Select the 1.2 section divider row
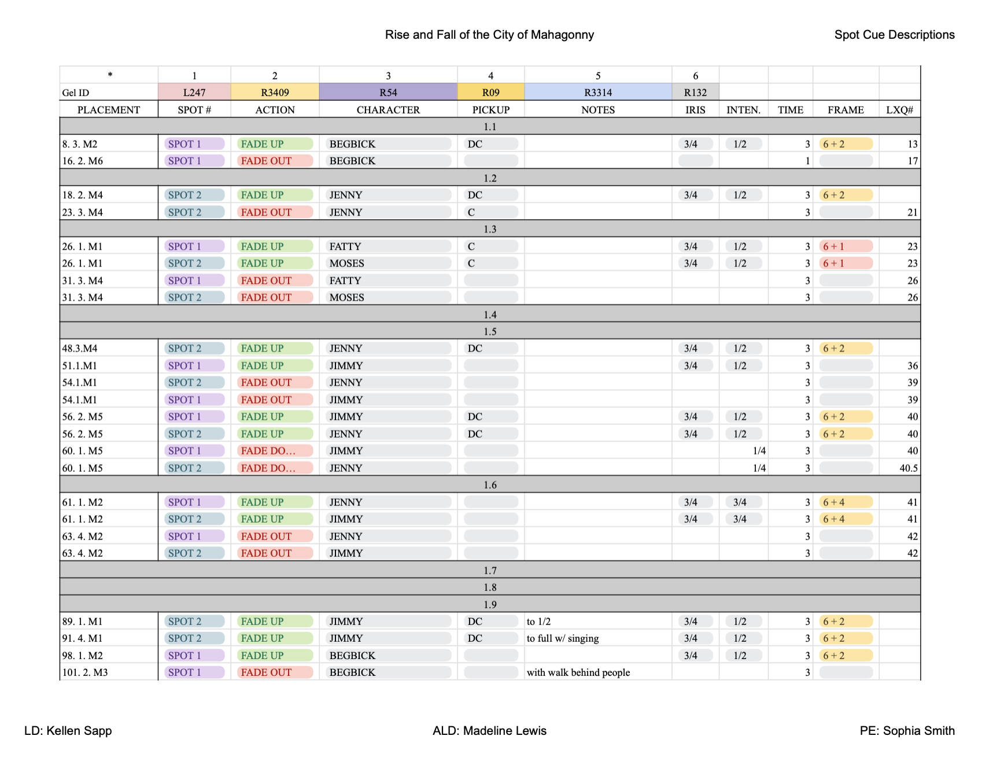This screenshot has width=982, height=758. point(490,178)
